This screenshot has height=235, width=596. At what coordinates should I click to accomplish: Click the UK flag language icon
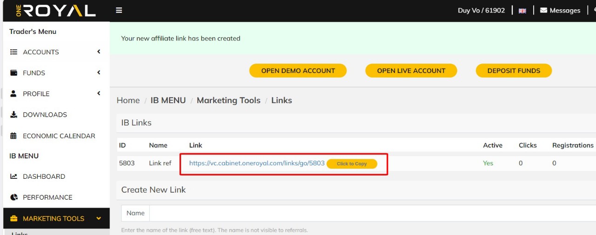(522, 11)
